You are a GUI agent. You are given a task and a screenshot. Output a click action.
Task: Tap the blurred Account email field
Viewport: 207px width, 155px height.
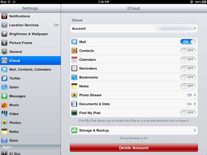click(x=175, y=28)
